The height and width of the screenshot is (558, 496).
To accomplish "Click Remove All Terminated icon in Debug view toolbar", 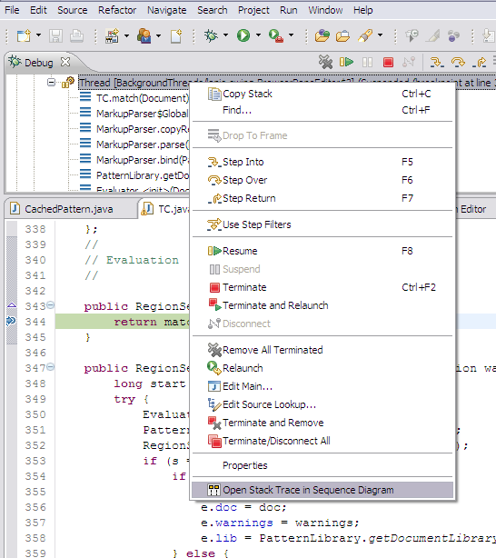I will click(x=325, y=63).
